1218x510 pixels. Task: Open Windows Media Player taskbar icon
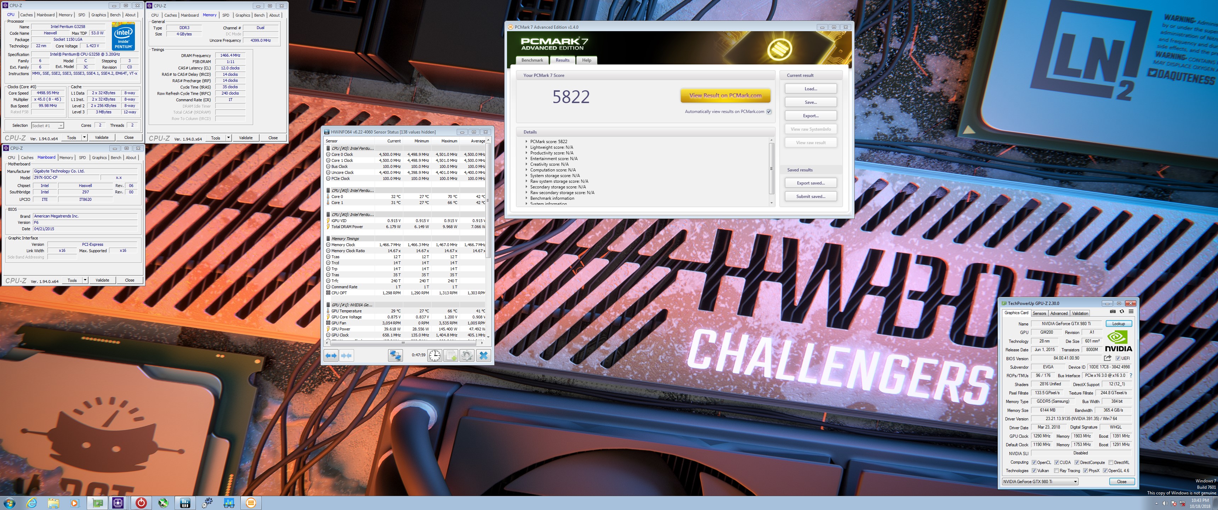(x=74, y=503)
